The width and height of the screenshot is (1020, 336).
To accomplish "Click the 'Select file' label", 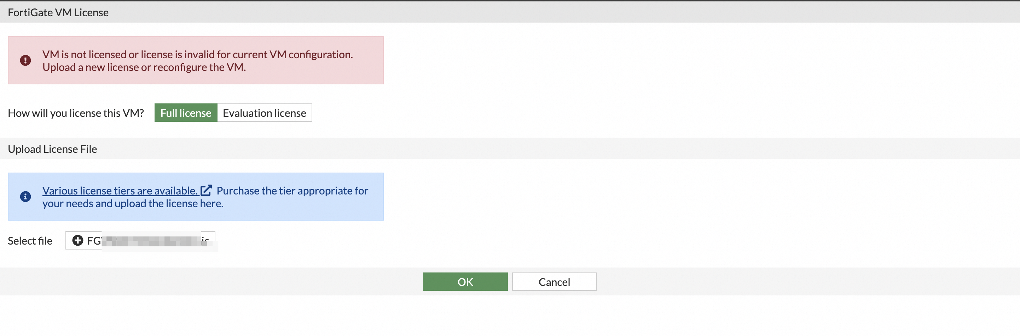I will (30, 241).
